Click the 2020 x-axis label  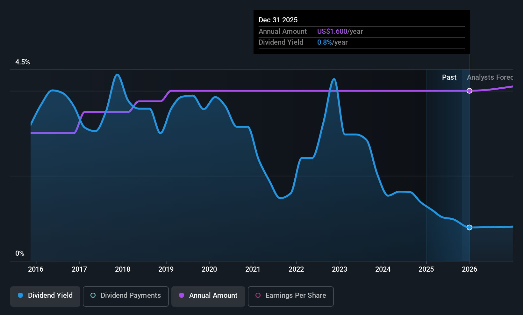point(209,269)
